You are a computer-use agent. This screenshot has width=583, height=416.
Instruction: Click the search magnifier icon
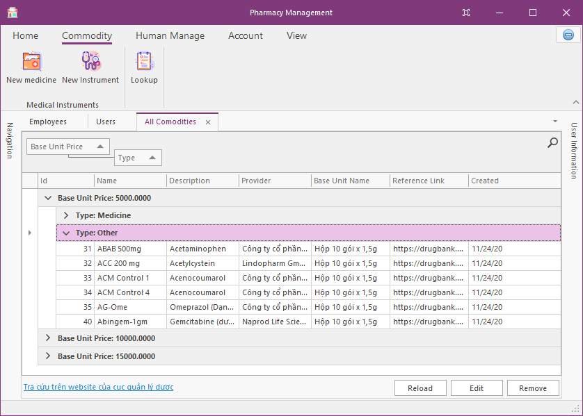tap(552, 142)
